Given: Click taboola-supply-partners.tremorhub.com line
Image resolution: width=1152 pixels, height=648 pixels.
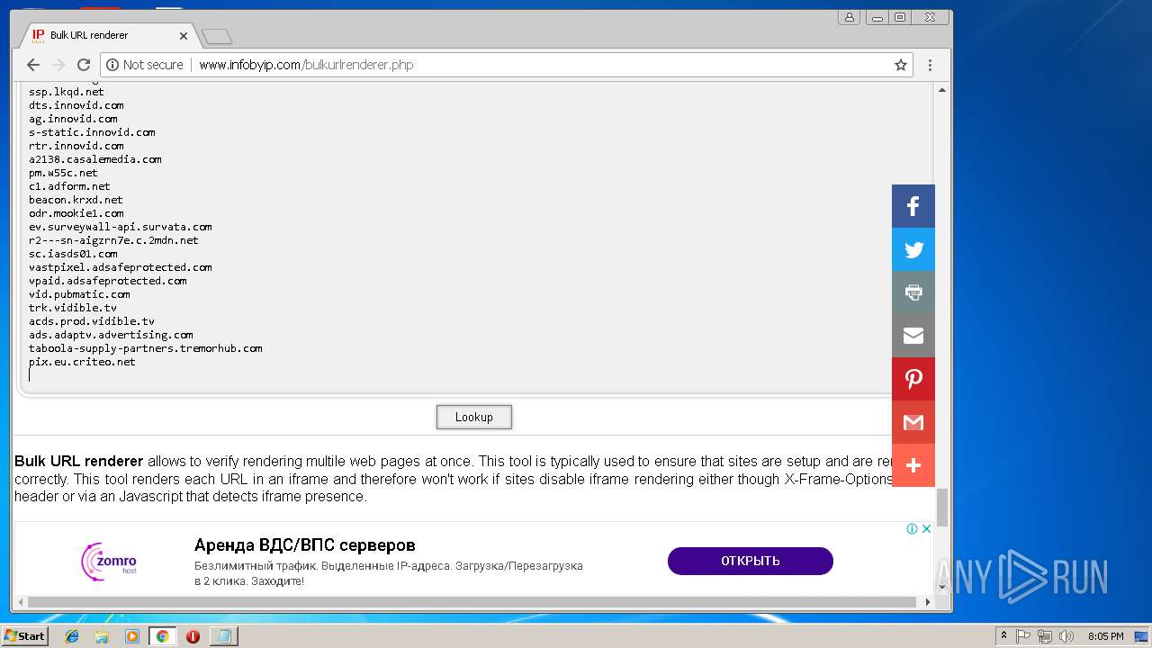Looking at the screenshot, I should point(146,348).
